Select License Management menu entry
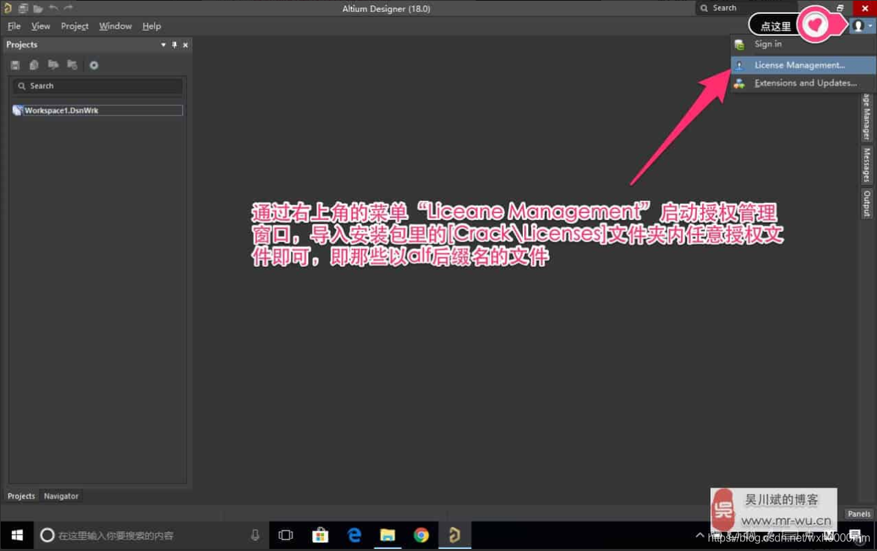877x551 pixels. coord(799,65)
